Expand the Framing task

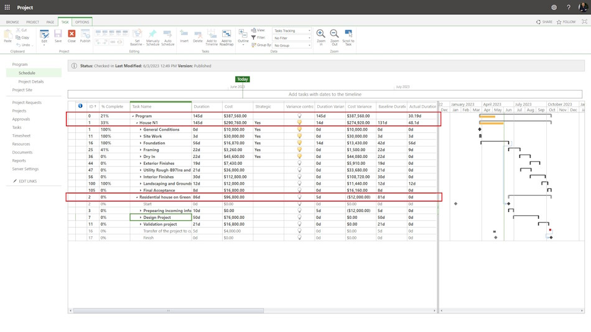click(141, 150)
